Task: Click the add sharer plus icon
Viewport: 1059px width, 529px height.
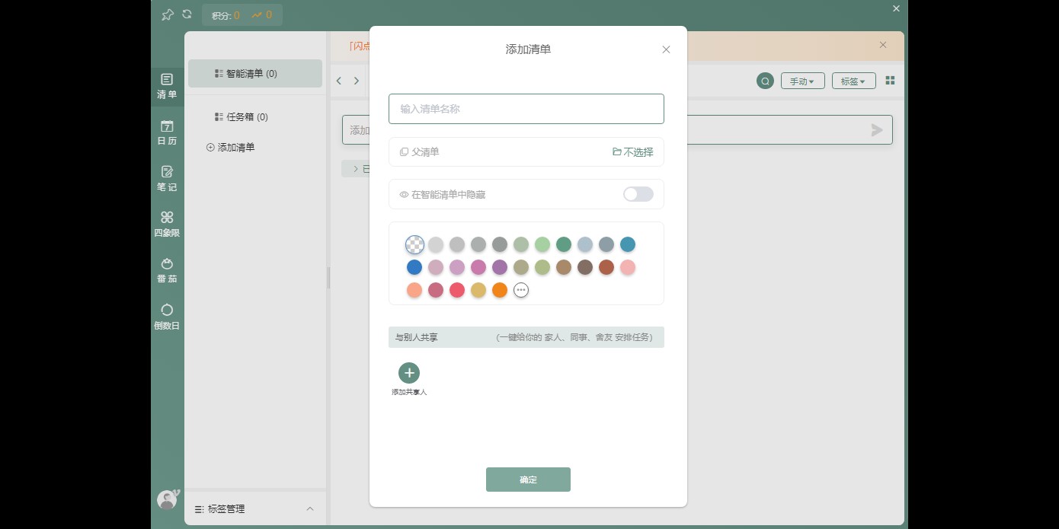Action: point(409,373)
